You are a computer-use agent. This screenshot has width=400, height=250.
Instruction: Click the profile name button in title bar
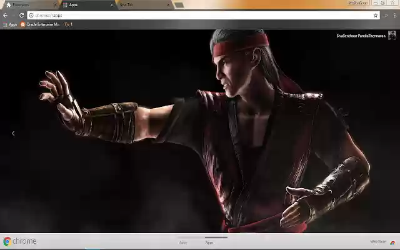click(357, 3)
